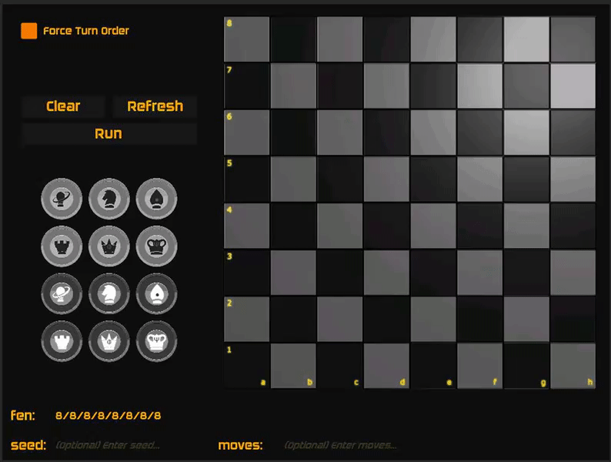Pick the black bishop piece

coord(156,198)
